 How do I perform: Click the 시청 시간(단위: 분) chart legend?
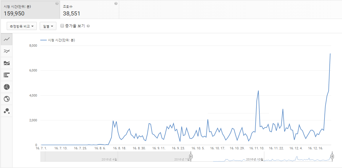[58, 40]
